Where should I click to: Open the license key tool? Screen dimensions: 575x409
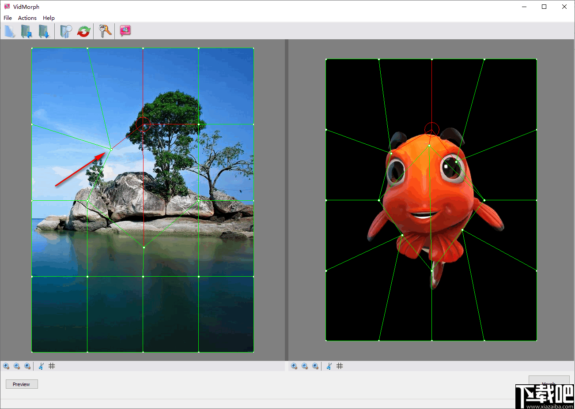[x=105, y=31]
